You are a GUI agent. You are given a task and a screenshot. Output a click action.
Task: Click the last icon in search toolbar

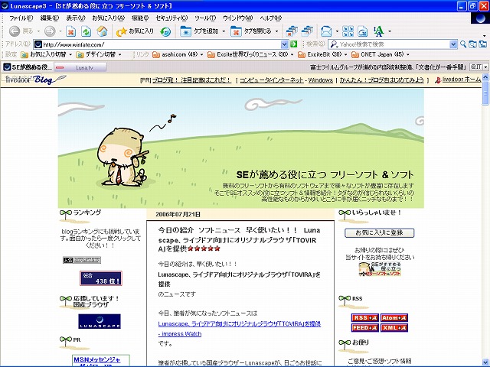(483, 44)
